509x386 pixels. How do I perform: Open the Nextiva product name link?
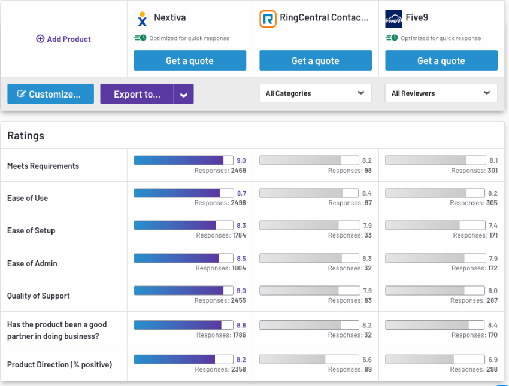(170, 17)
